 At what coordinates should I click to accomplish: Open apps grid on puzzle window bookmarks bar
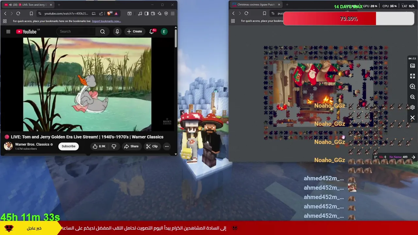pyautogui.click(x=233, y=21)
